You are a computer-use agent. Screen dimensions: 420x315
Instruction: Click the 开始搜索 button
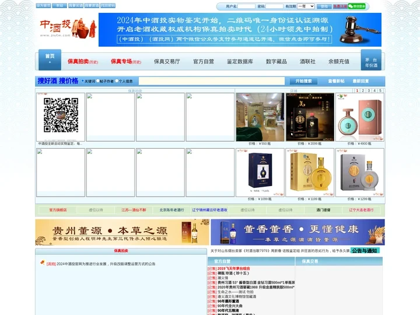(303, 81)
